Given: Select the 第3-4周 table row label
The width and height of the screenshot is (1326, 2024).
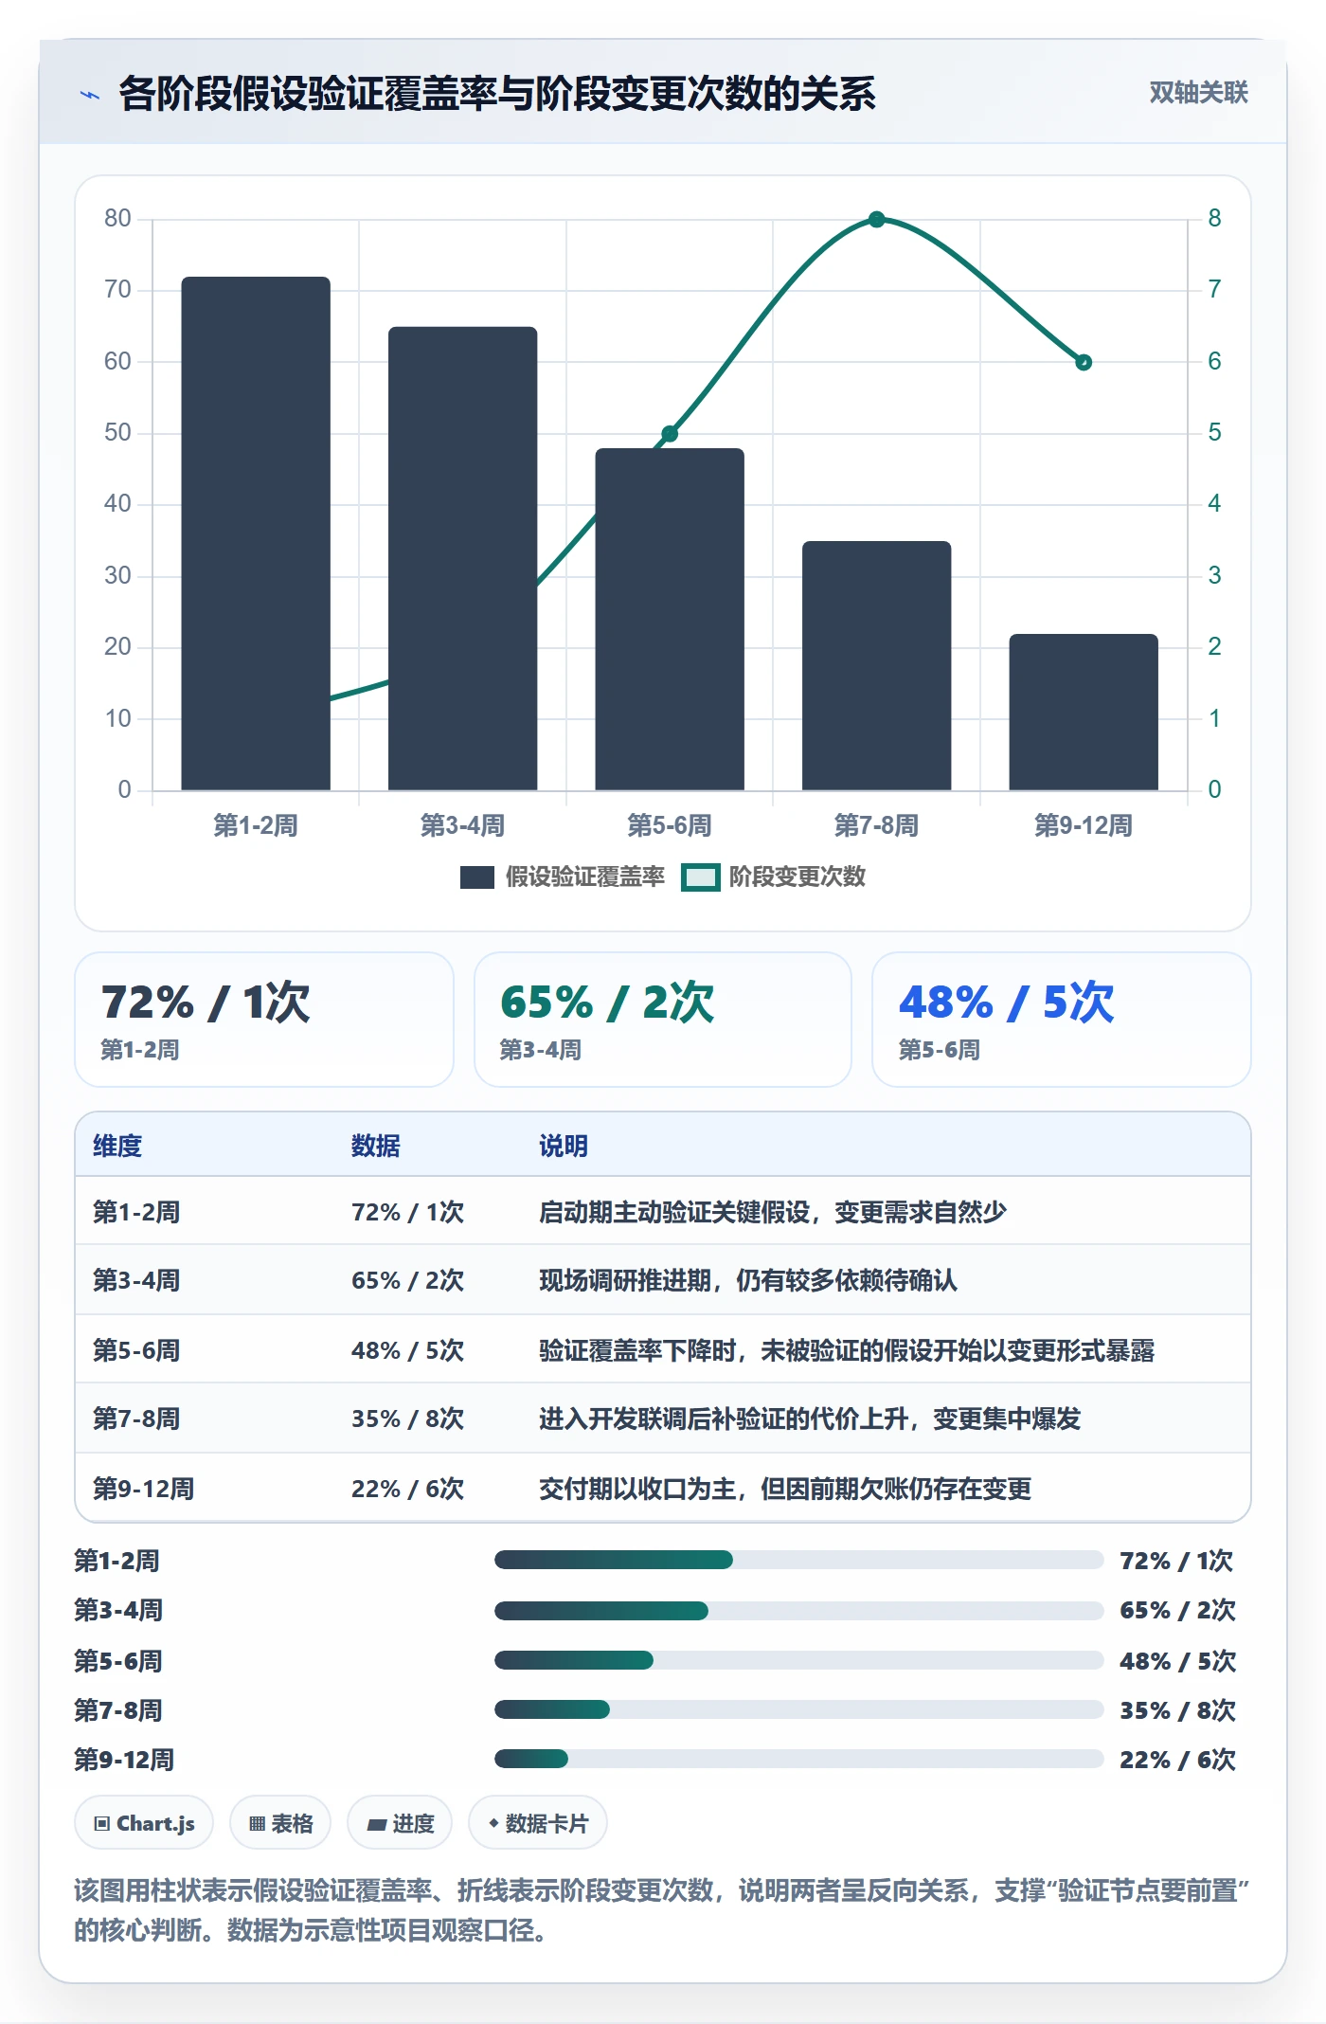Looking at the screenshot, I should [136, 1280].
